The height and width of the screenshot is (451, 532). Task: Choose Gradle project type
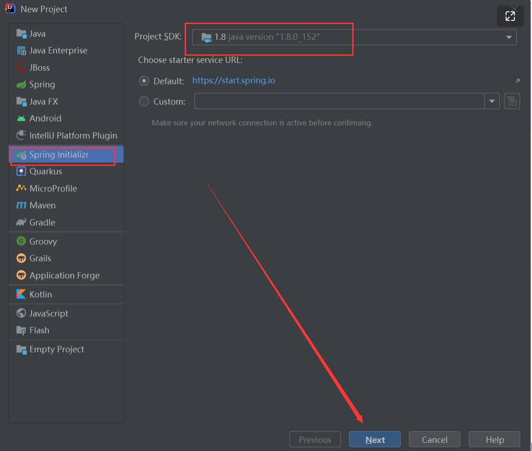click(66, 222)
